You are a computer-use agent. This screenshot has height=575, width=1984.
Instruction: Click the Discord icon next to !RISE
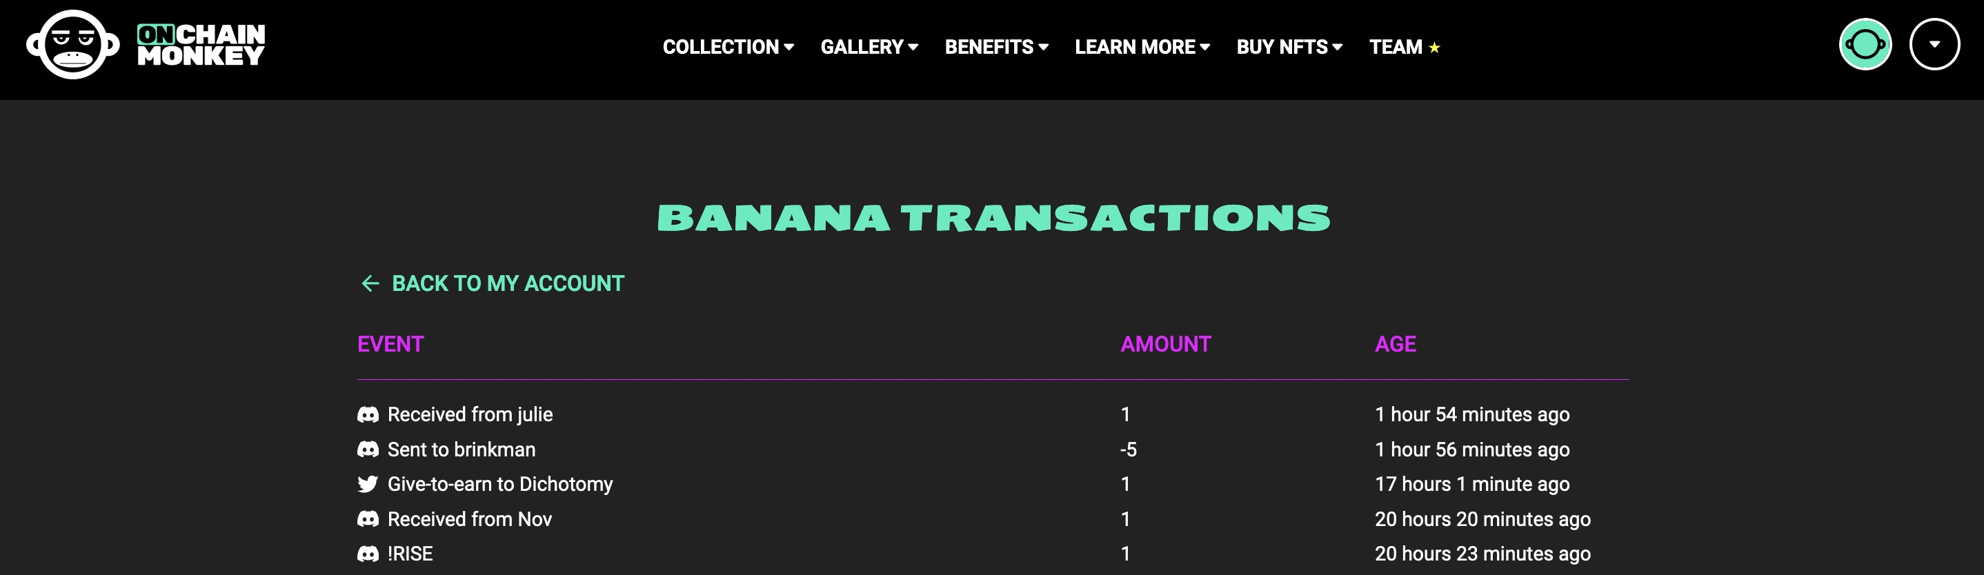368,554
